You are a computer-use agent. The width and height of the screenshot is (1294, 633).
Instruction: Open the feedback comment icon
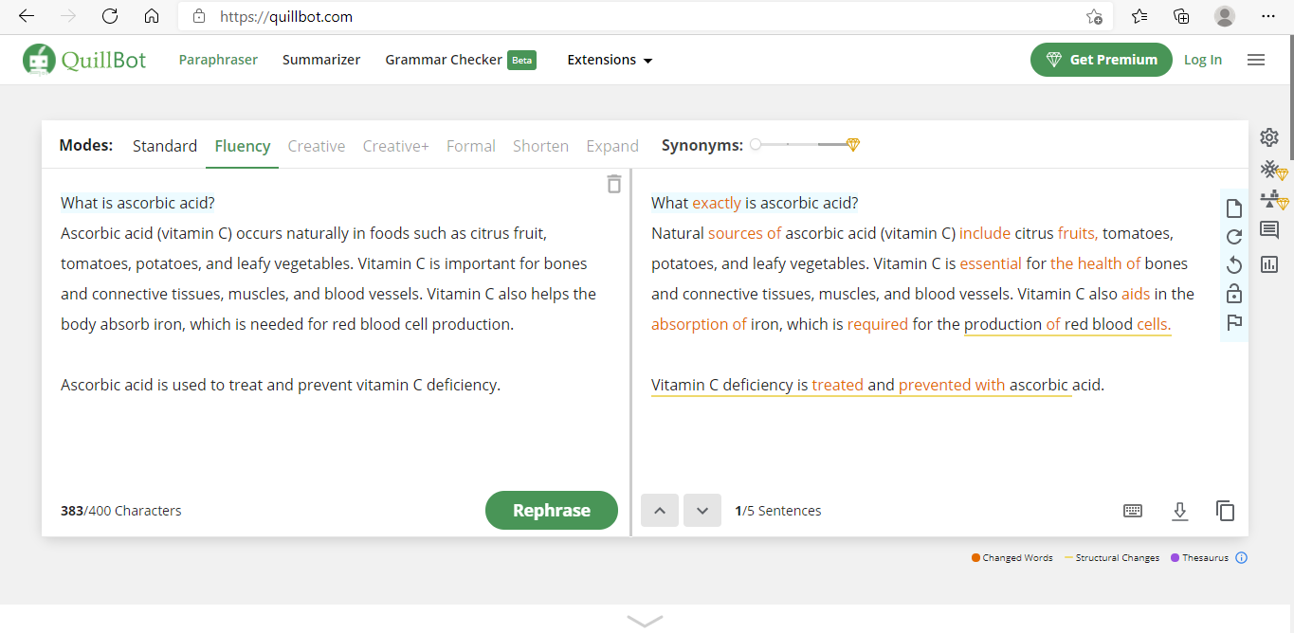(1269, 229)
